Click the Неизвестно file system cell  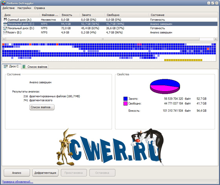[48, 20]
